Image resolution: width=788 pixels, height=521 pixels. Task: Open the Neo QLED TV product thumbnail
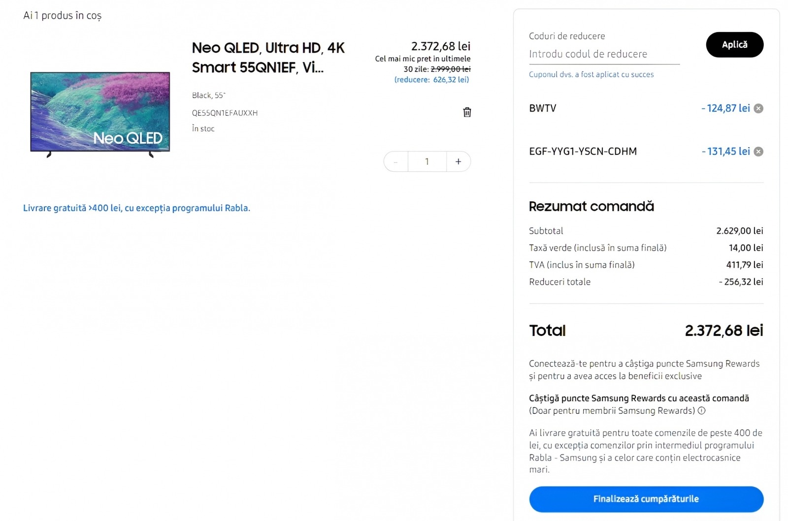[x=100, y=113]
